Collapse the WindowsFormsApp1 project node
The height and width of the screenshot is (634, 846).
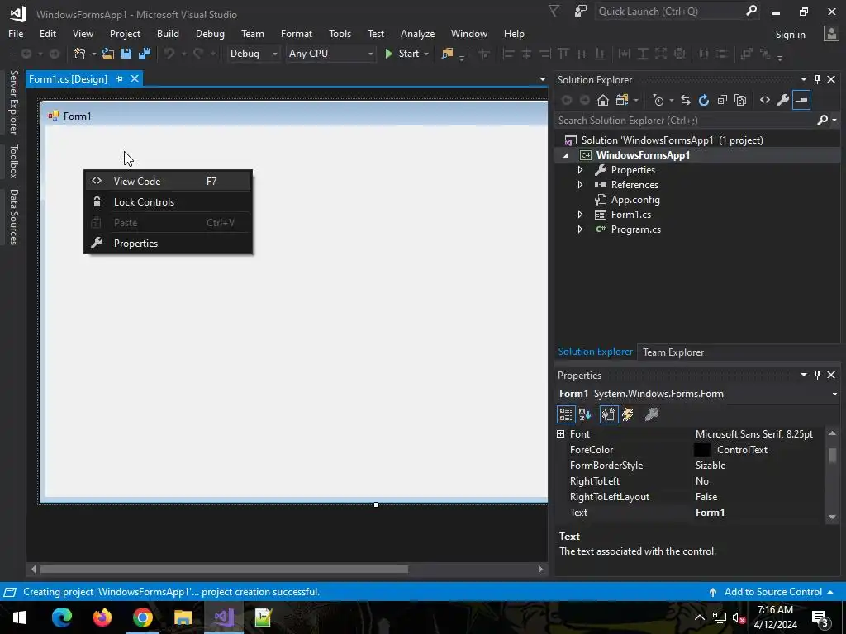click(x=566, y=155)
